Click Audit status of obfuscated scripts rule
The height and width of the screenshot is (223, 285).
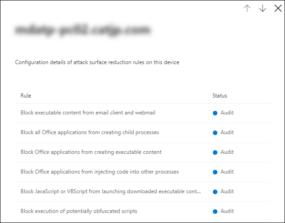[x=227, y=211]
